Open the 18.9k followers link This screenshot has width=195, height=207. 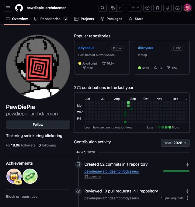[x=23, y=145]
